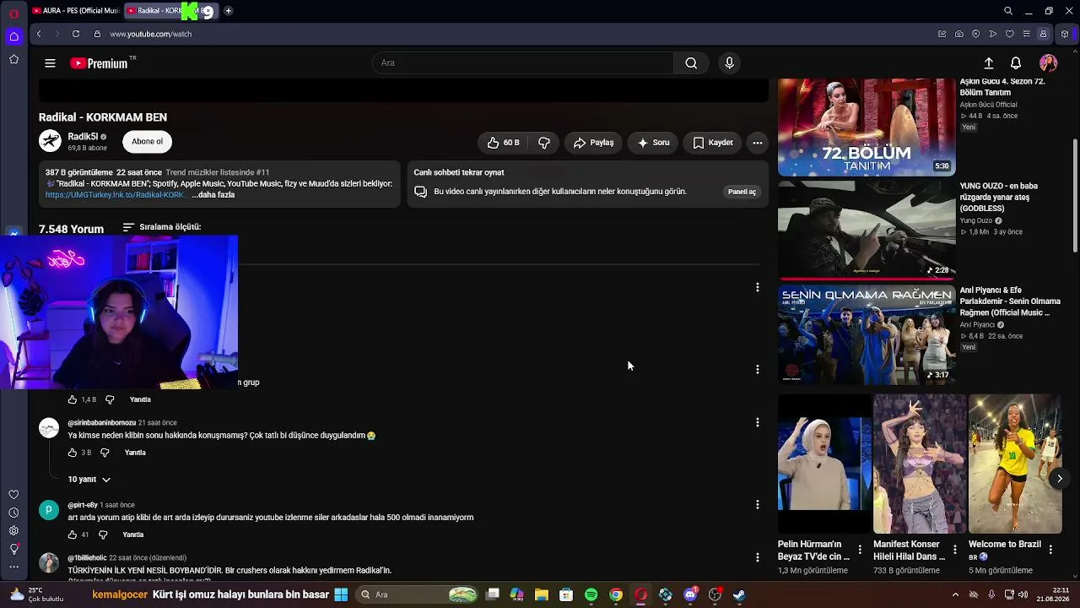The height and width of the screenshot is (608, 1080).
Task: Open the Welcome to Brazil short
Action: [x=1015, y=463]
